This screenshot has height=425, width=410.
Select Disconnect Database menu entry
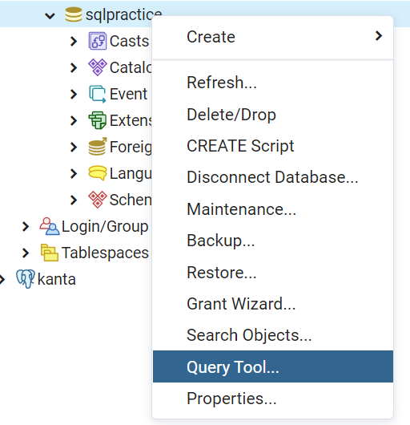click(273, 177)
